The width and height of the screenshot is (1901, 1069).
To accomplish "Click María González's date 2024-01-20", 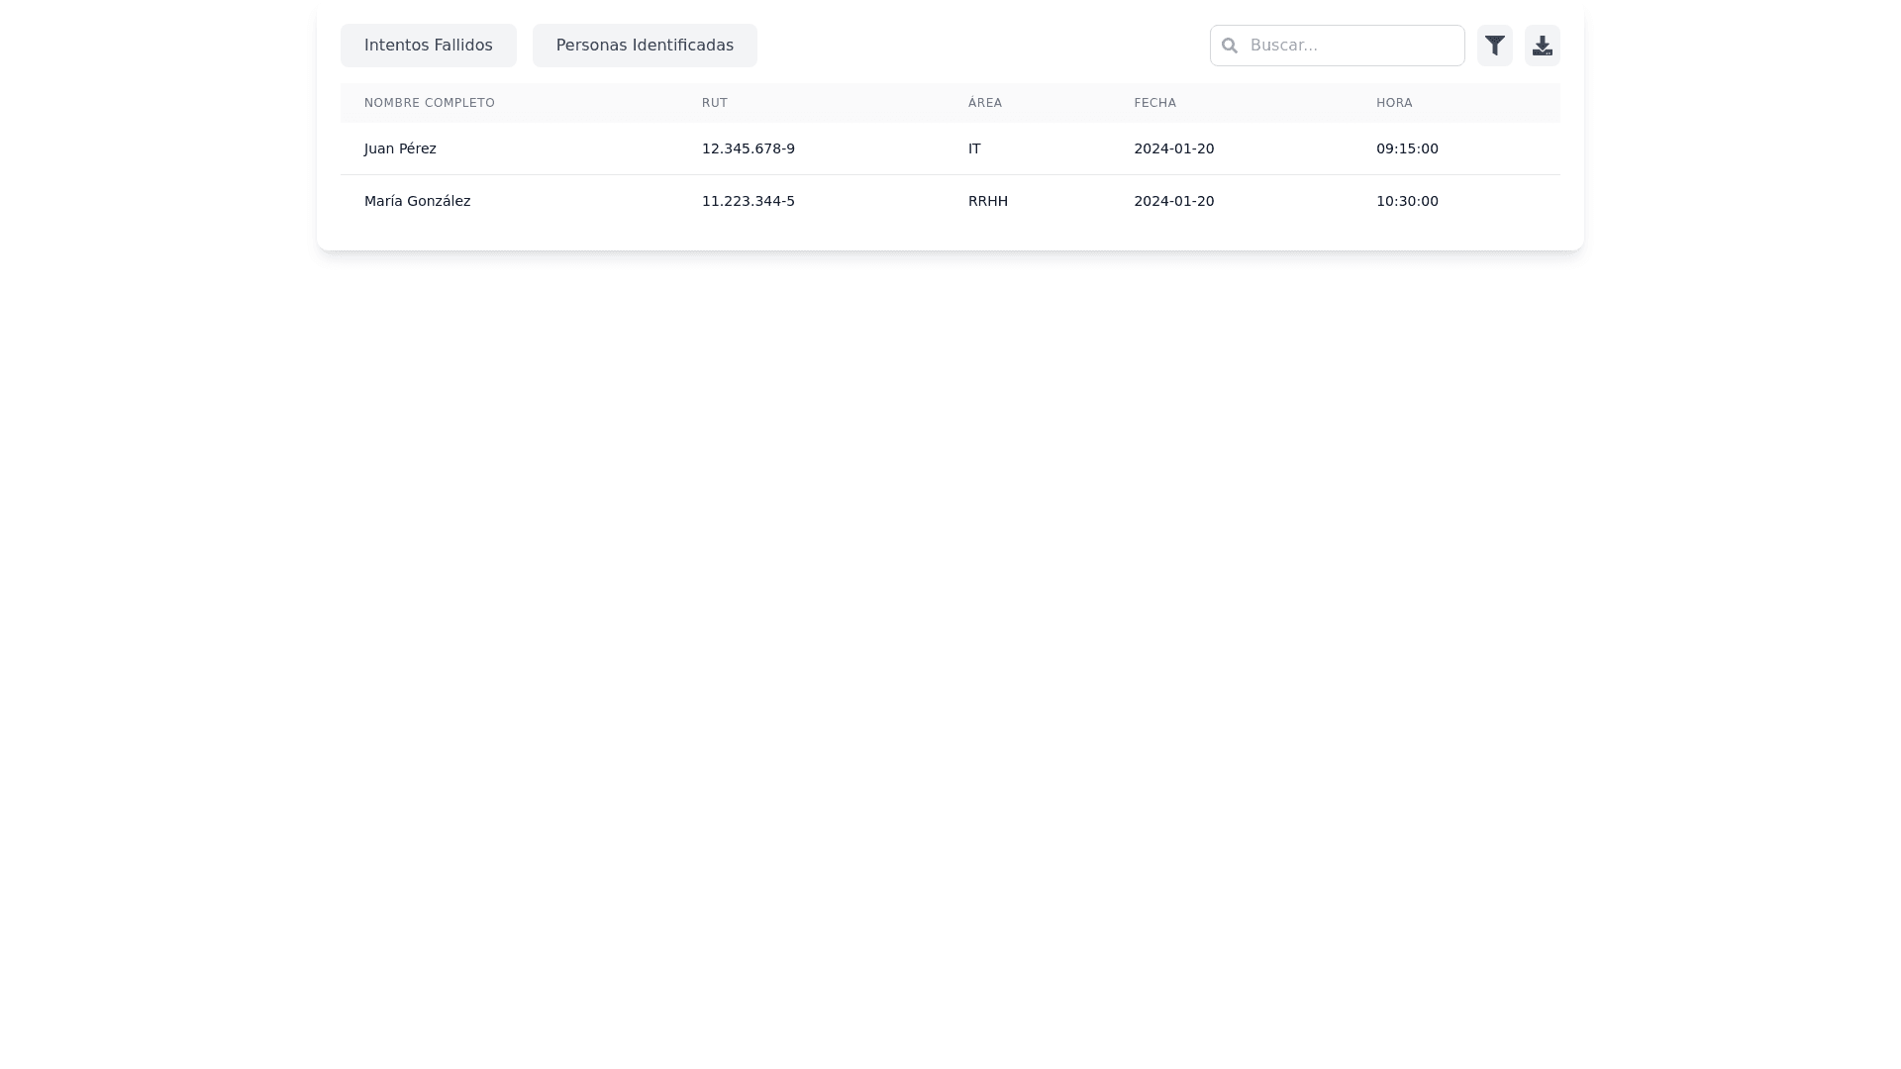I will (1174, 201).
